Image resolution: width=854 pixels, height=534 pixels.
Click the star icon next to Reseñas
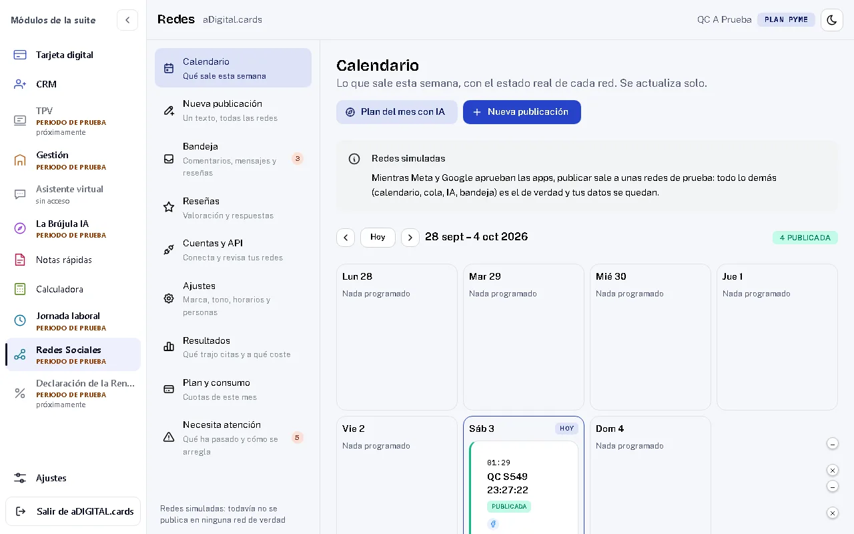[169, 208]
